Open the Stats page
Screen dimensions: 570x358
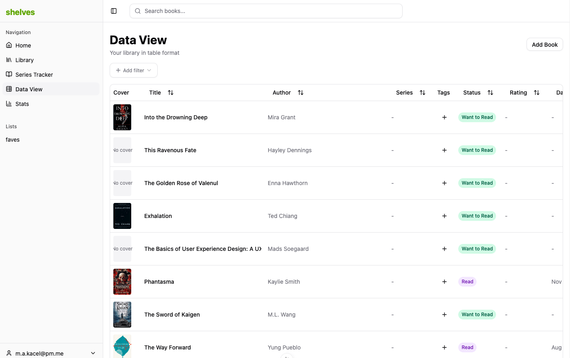point(22,104)
